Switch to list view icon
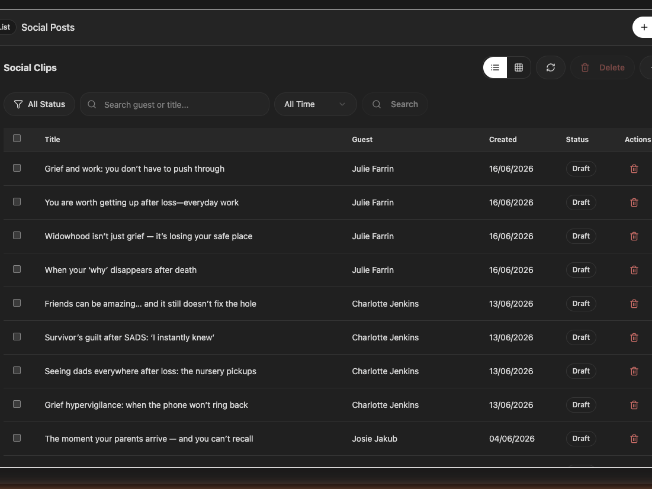 point(495,67)
